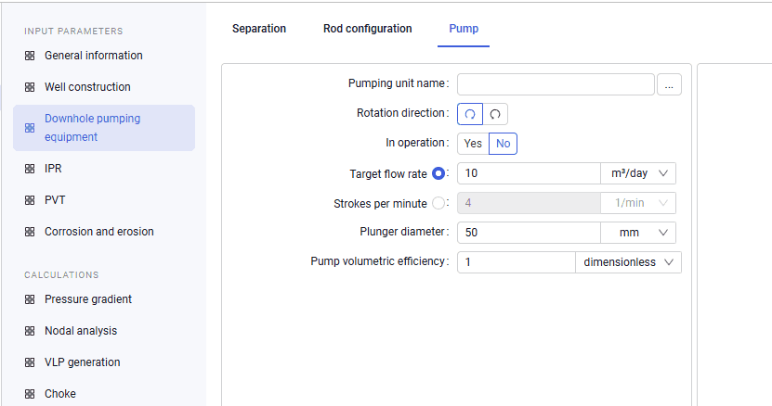This screenshot has width=772, height=406.
Task: Click the Well construction sidebar icon
Action: coord(30,87)
